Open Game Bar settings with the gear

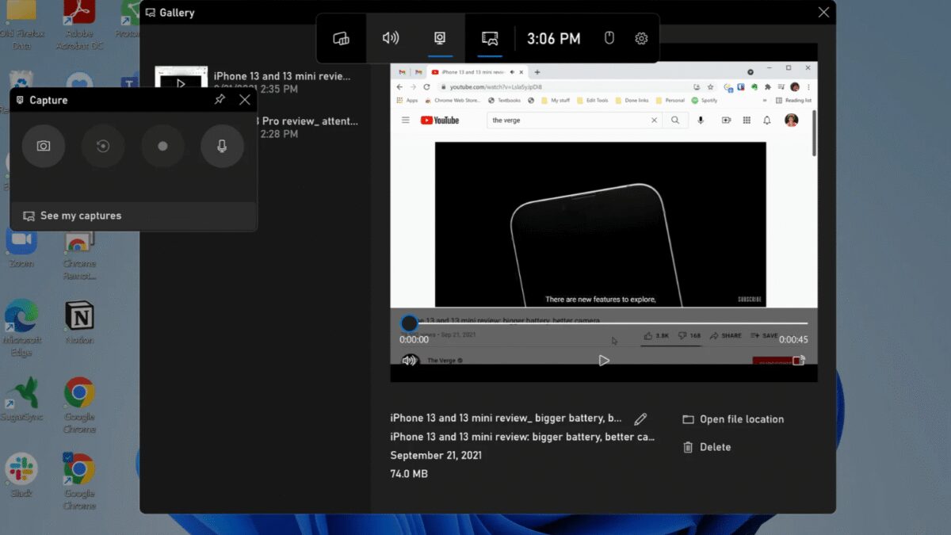click(x=640, y=37)
